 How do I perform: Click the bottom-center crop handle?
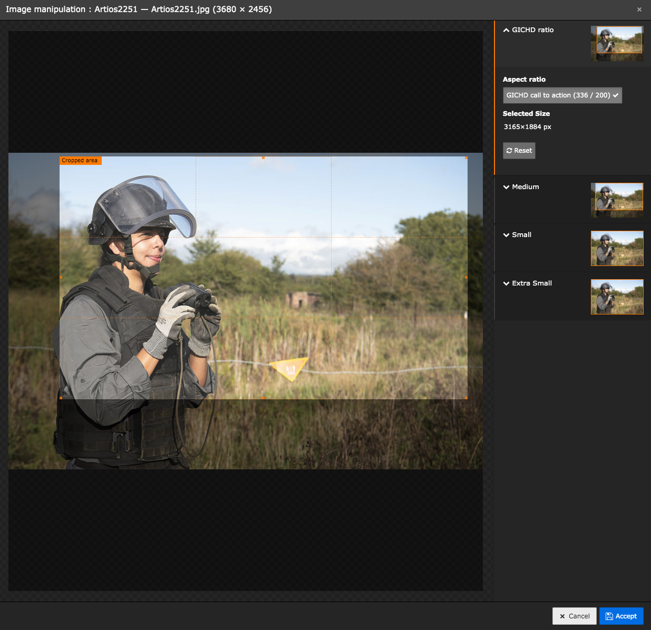click(x=264, y=398)
